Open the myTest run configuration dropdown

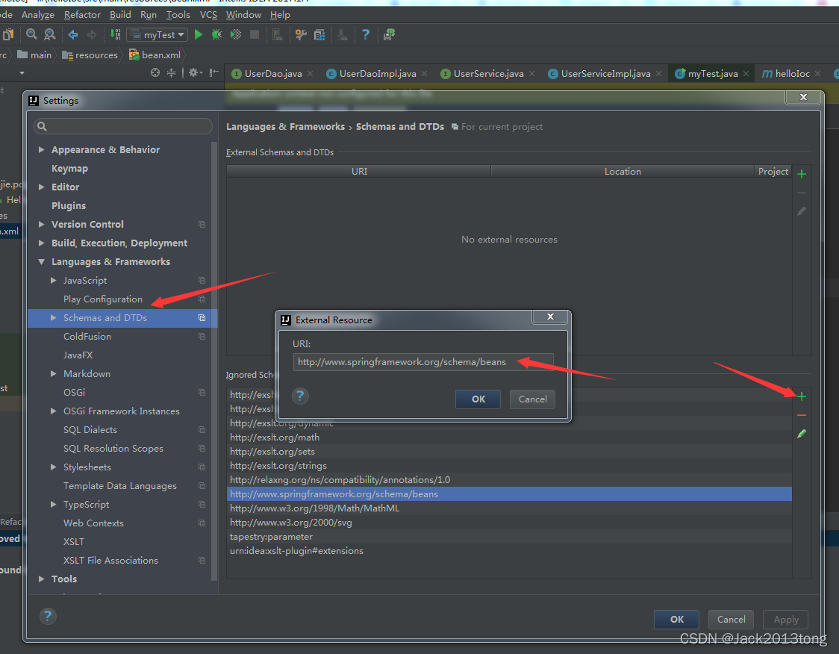click(x=157, y=35)
